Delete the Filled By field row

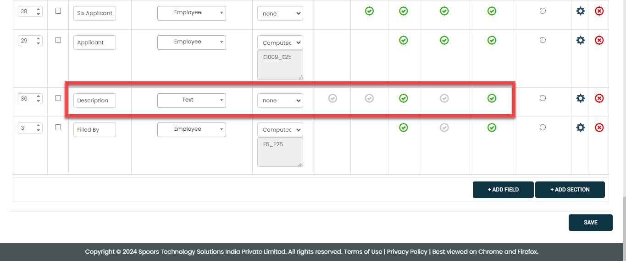point(599,128)
